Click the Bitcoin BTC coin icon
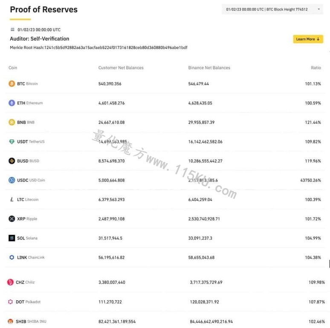This screenshot has width=330, height=328. tap(12, 84)
